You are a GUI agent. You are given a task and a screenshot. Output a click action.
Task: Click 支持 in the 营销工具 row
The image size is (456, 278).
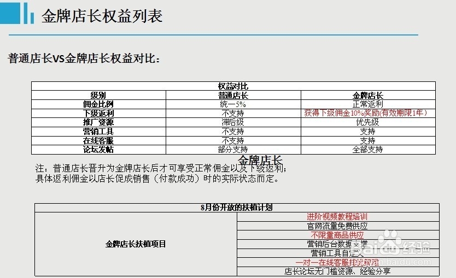(x=368, y=131)
